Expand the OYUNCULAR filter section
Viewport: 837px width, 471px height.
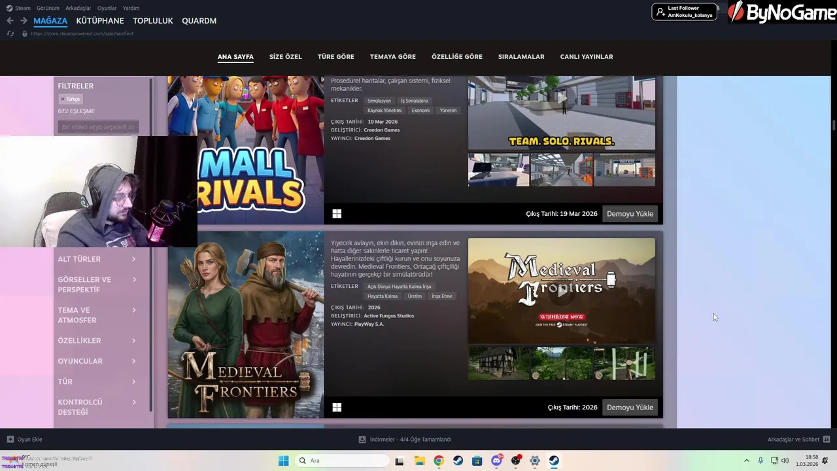[97, 361]
